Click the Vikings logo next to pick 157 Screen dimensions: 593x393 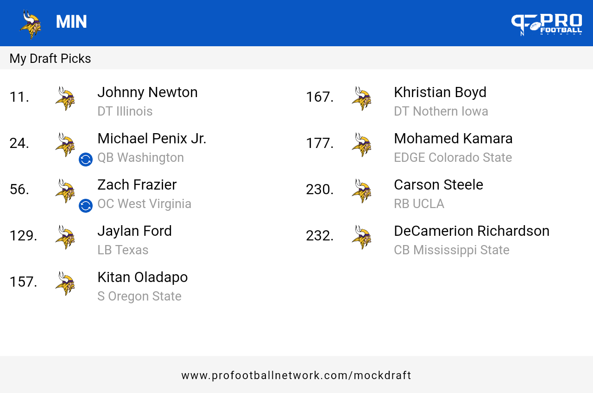point(65,283)
